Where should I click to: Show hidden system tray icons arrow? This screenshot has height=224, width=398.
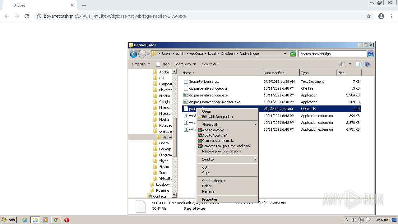(347, 220)
